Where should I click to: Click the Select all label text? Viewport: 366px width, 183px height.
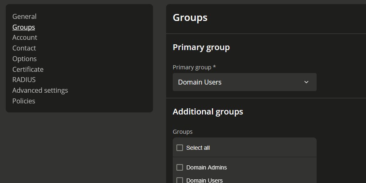(198, 148)
